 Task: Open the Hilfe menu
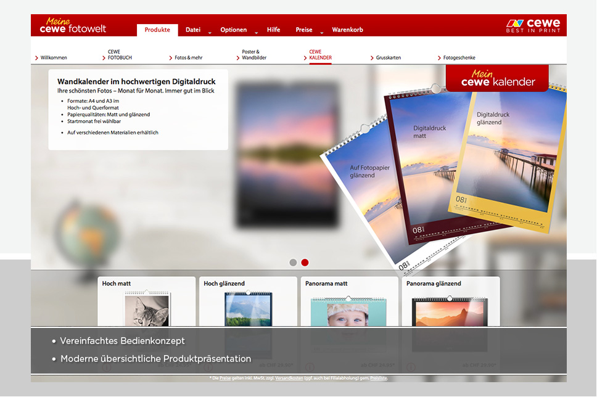click(273, 30)
